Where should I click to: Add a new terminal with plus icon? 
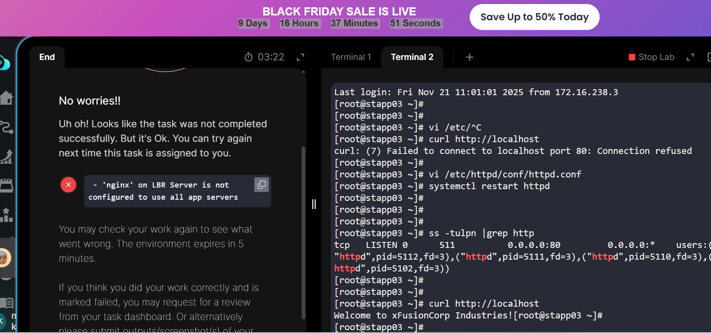(x=470, y=57)
